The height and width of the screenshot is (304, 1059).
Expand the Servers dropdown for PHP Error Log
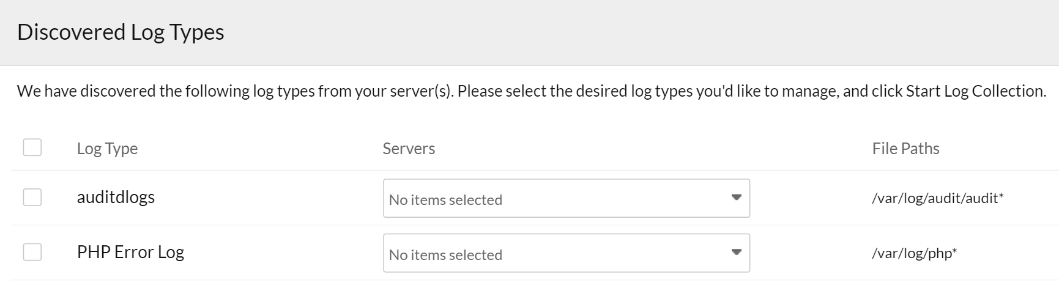[566, 253]
